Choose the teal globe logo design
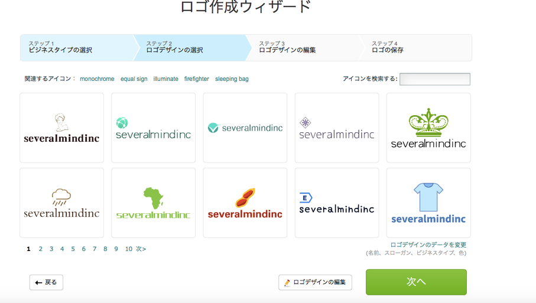Image resolution: width=536 pixels, height=303 pixels. [x=154, y=128]
